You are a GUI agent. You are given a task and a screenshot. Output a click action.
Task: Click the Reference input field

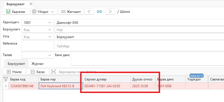tap(37, 46)
